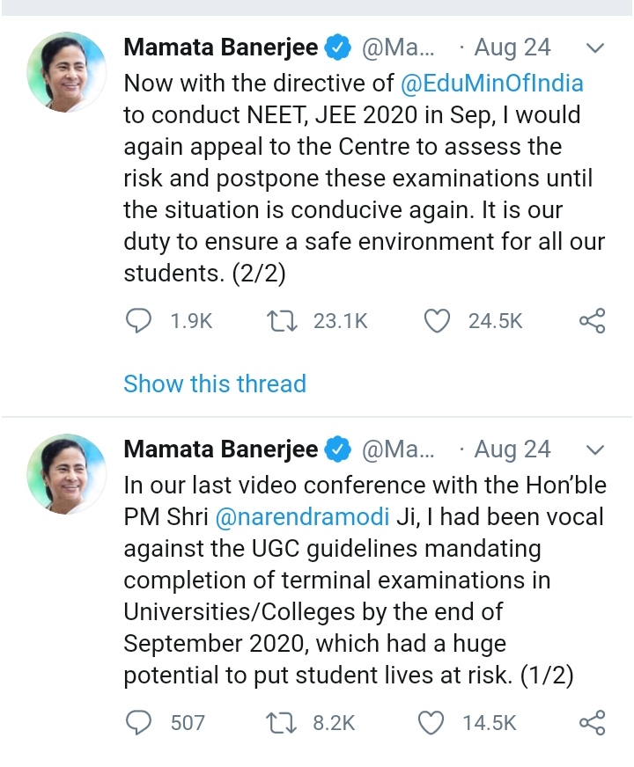Reply to the UGC guidelines tweet
Image resolution: width=634 pixels, height=767 pixels.
[x=139, y=723]
